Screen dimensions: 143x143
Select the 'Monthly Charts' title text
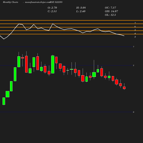11,2
